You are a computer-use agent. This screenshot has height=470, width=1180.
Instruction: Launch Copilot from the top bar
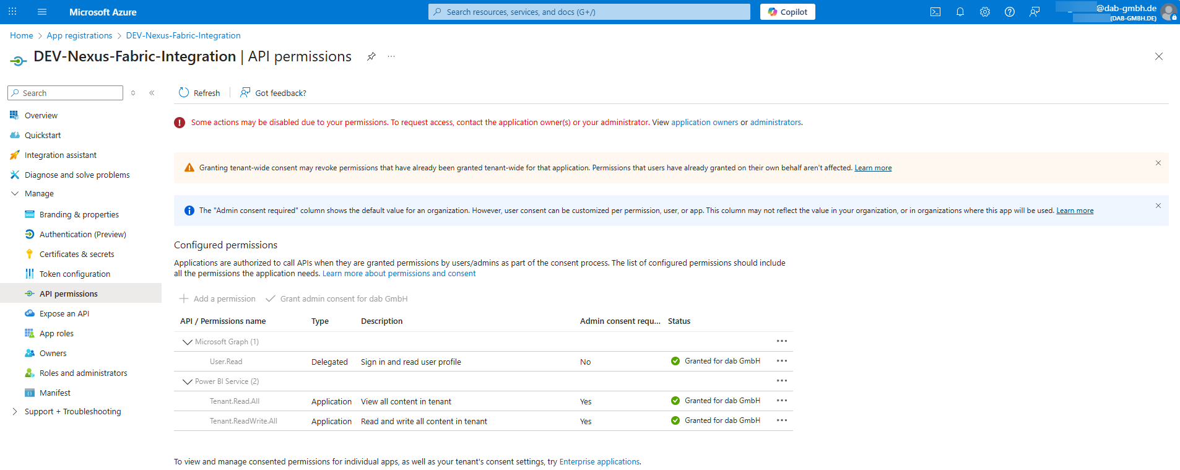pyautogui.click(x=787, y=12)
